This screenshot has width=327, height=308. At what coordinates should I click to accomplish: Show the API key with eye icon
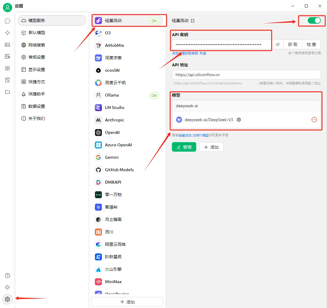click(278, 44)
